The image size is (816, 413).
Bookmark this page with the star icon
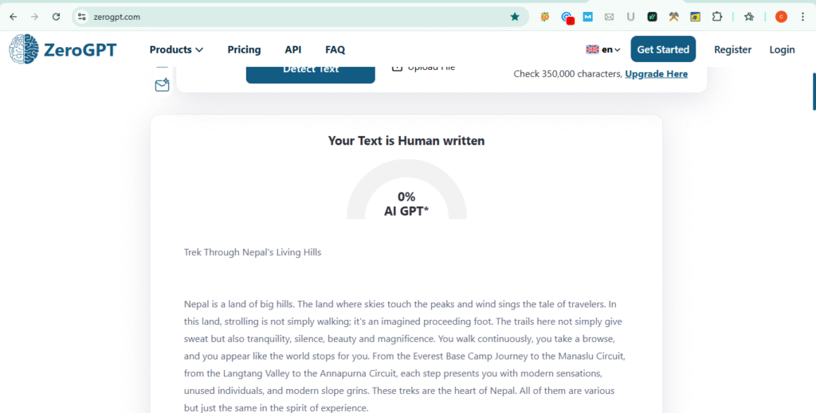(515, 17)
